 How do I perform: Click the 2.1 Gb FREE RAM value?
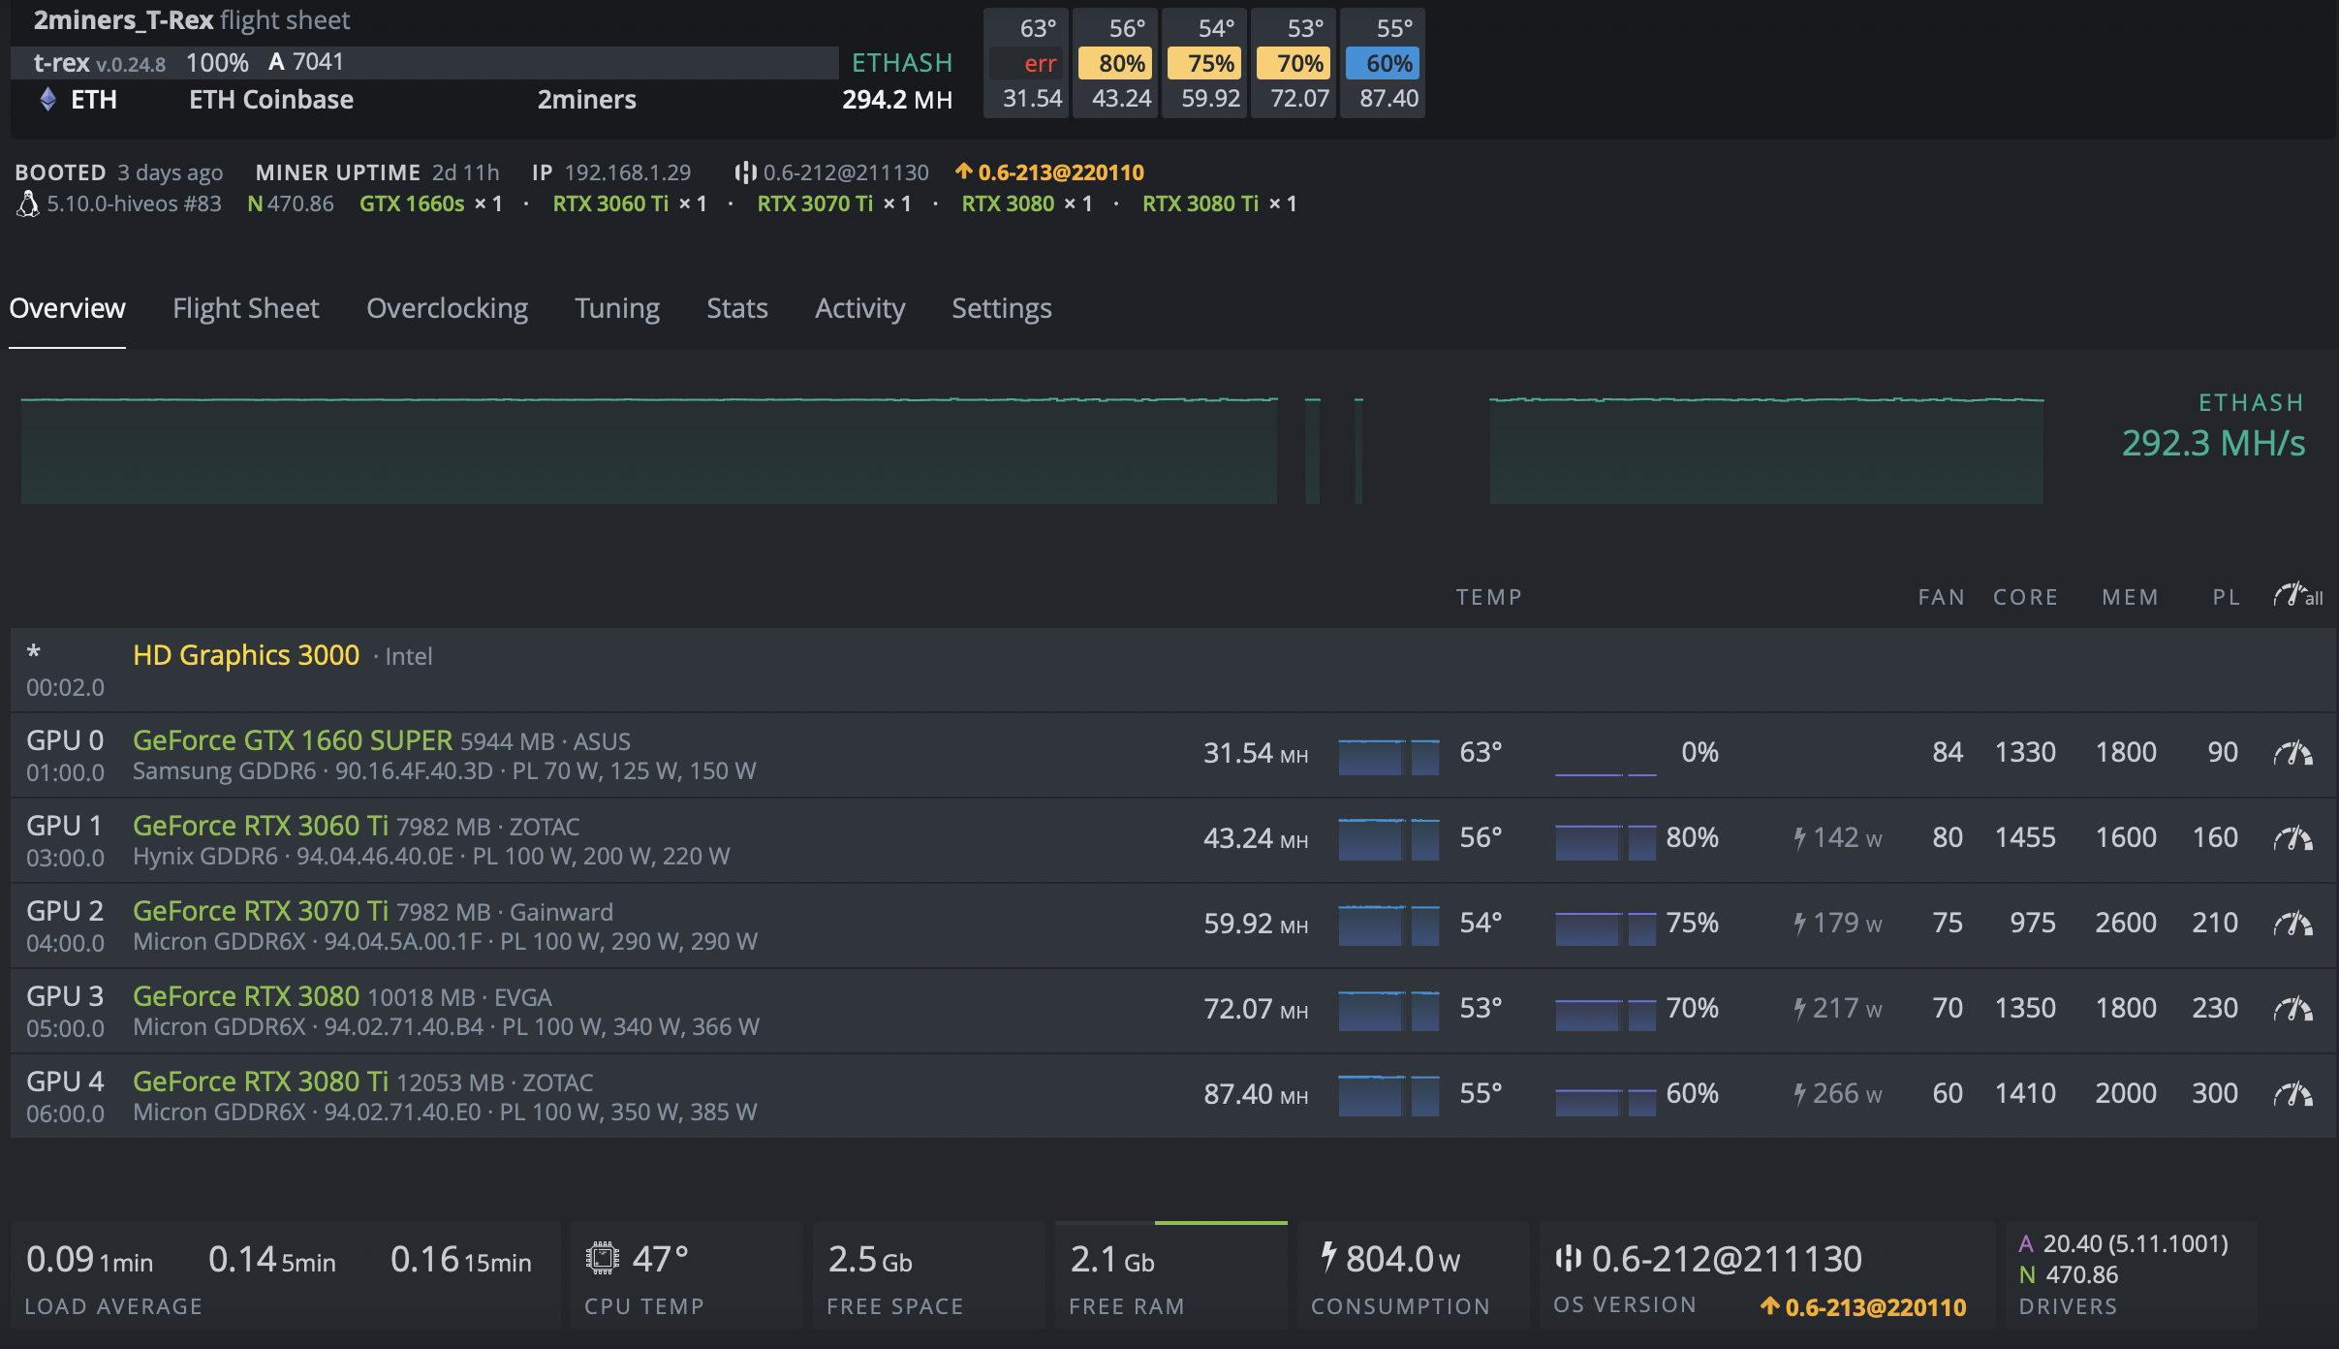1112,1259
